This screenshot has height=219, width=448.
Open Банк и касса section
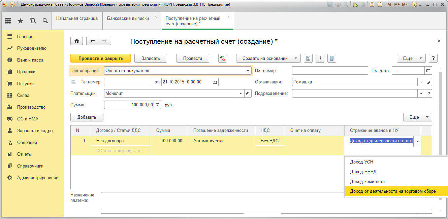[30, 60]
